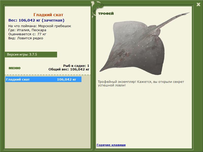
Task: Click the Где: Италия, Пескара line
Action: [27, 30]
